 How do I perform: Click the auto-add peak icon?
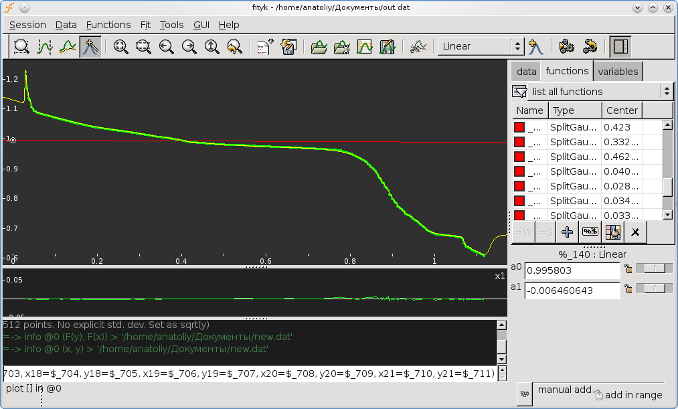(x=535, y=46)
